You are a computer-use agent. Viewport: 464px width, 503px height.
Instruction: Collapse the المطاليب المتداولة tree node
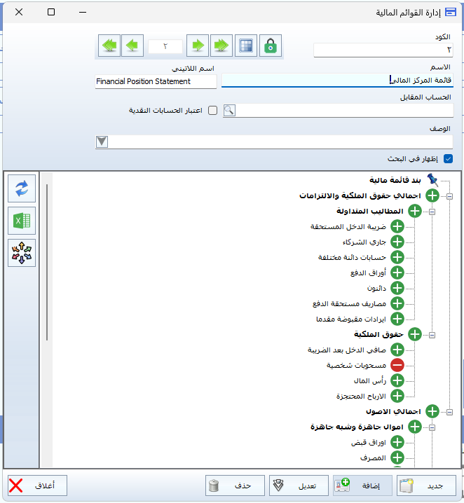tap(432, 211)
